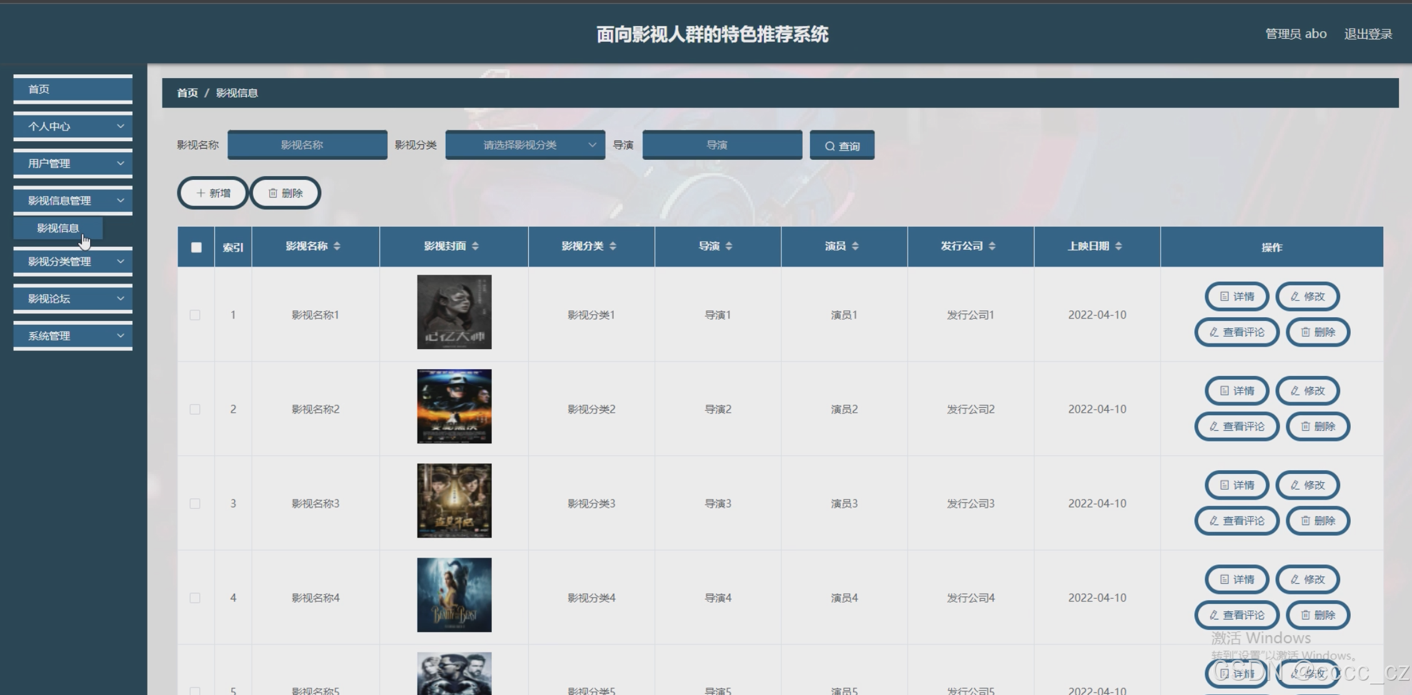Open 详情 for 影视名称1 row
Viewport: 1412px width, 695px height.
click(1236, 297)
